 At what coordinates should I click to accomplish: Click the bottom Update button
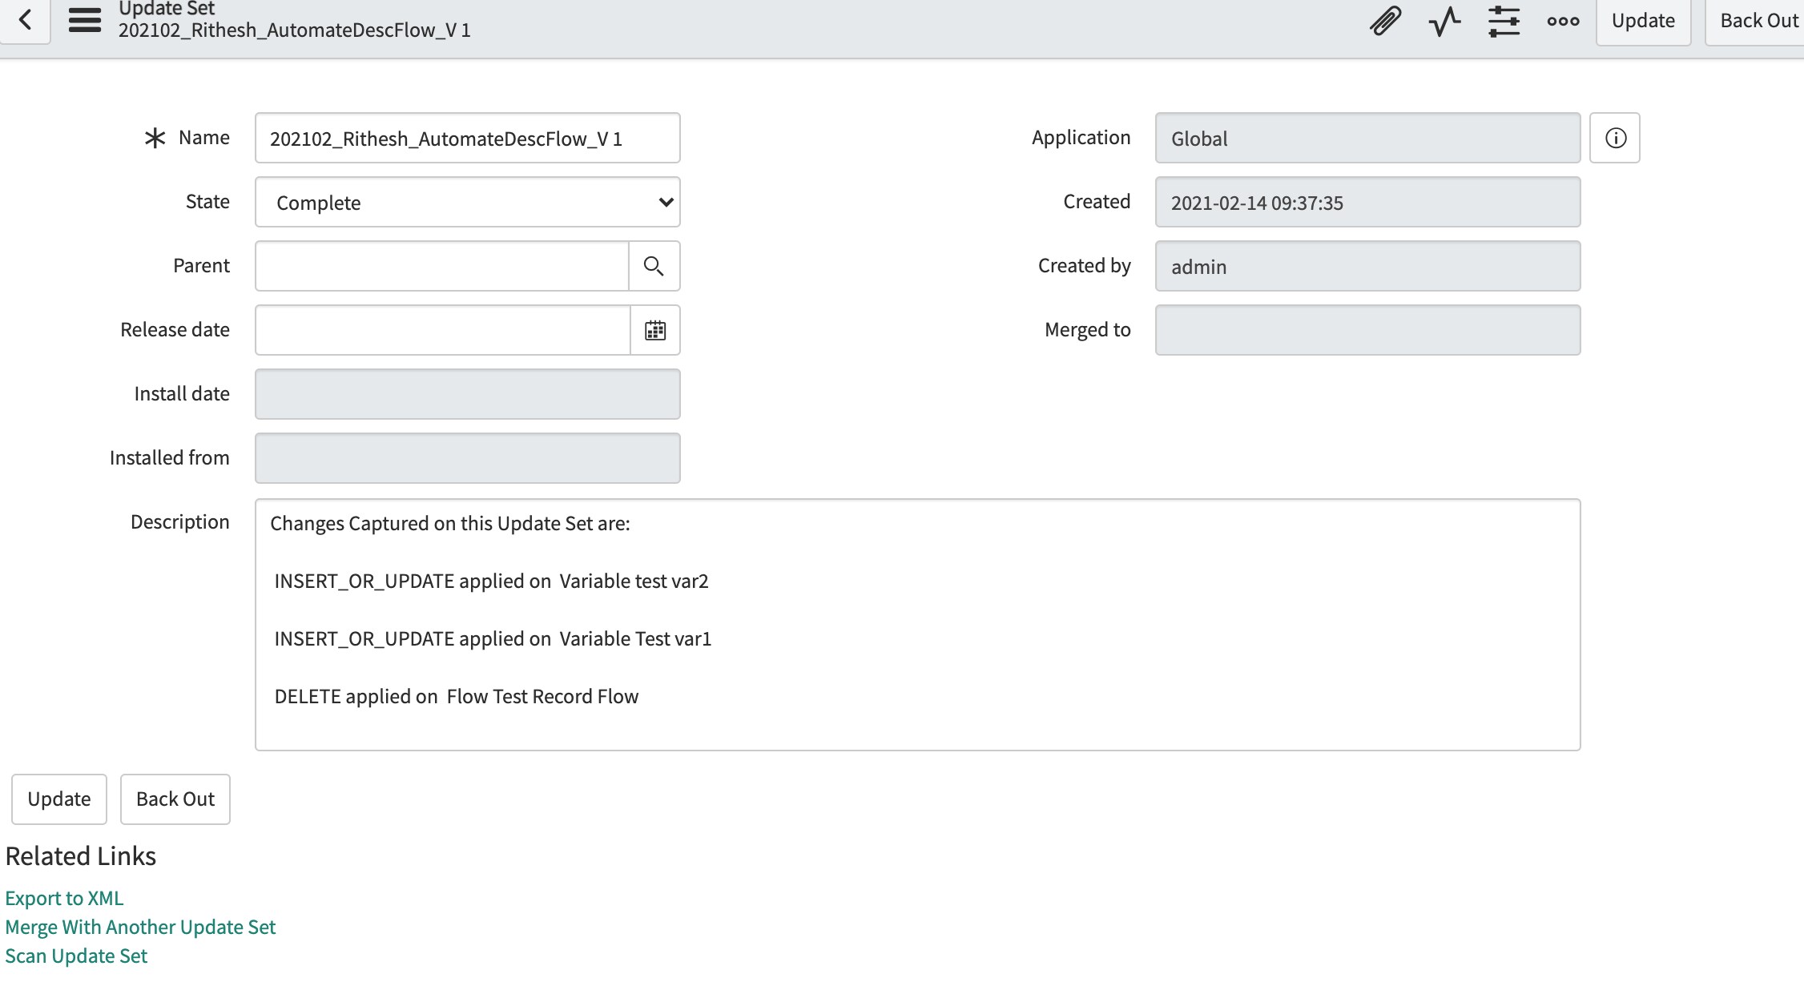pos(59,799)
